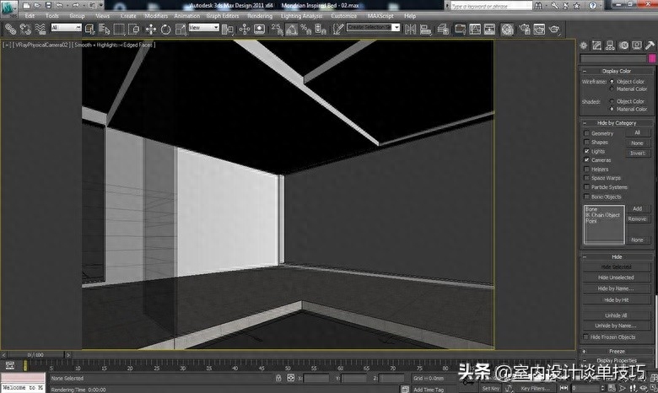The width and height of the screenshot is (658, 393).
Task: Click the Hide Unselected button
Action: pos(616,277)
